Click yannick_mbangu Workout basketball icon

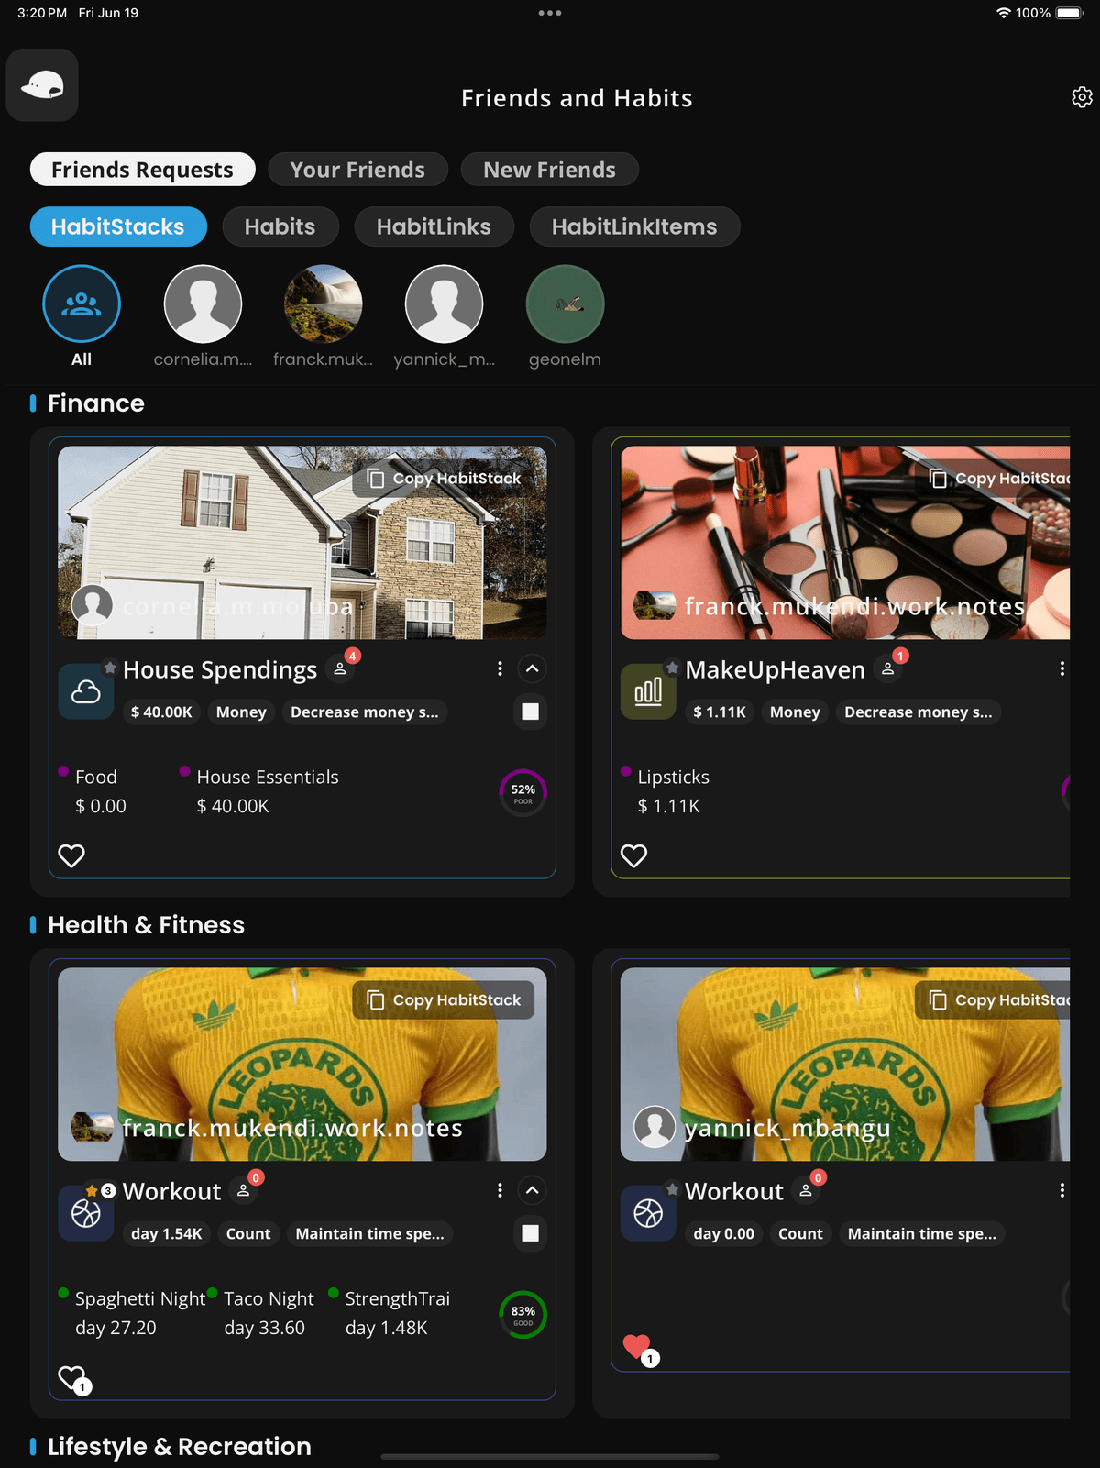[648, 1213]
